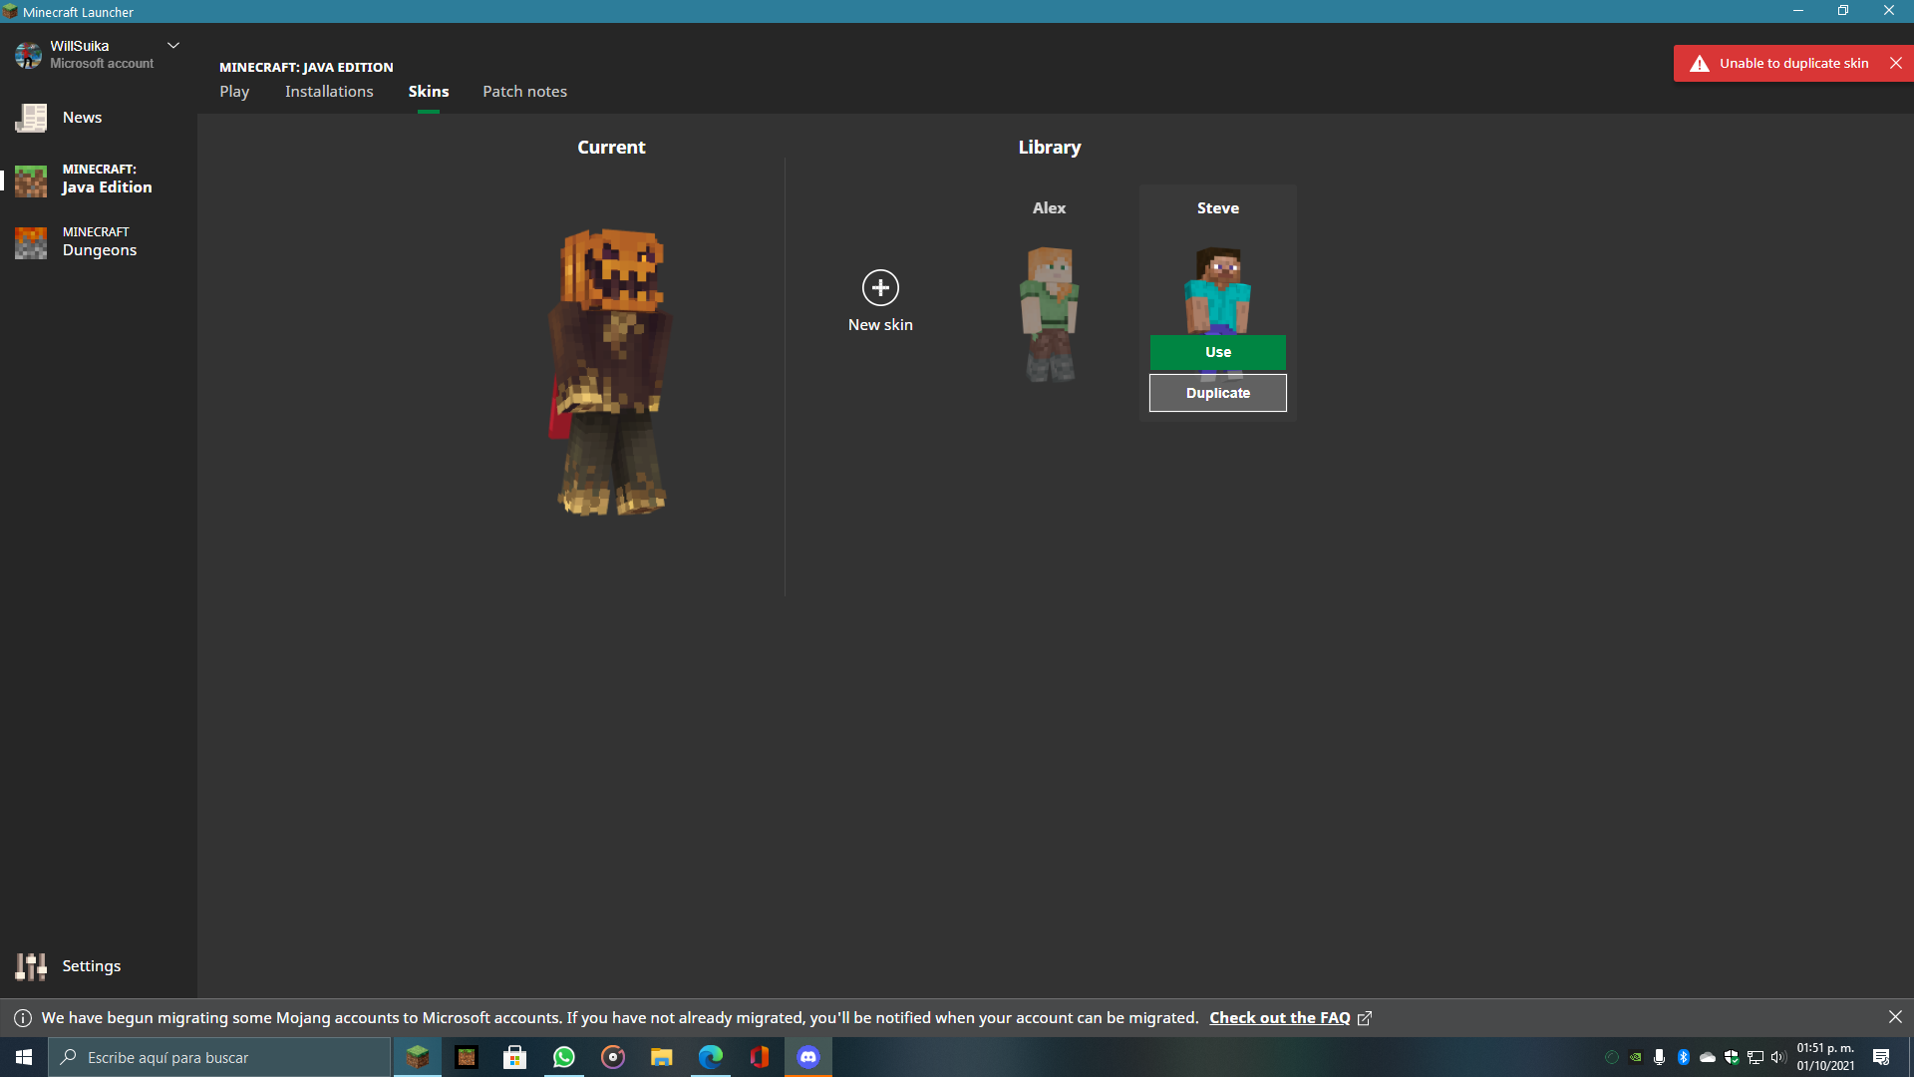Select Minecraft Java Edition grass block icon
The width and height of the screenshot is (1914, 1077).
pos(31,180)
